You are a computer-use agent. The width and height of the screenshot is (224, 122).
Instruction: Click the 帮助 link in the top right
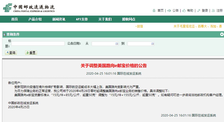[x=190, y=11]
